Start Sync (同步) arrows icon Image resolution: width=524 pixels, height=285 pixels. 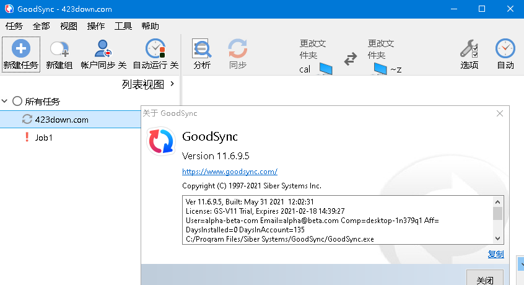[x=238, y=49]
